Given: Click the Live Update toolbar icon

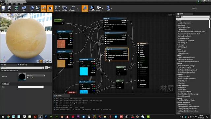Looking at the screenshot, I should click(x=65, y=8).
